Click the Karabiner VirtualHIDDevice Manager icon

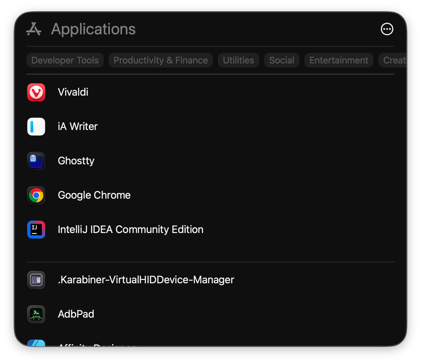coord(36,280)
